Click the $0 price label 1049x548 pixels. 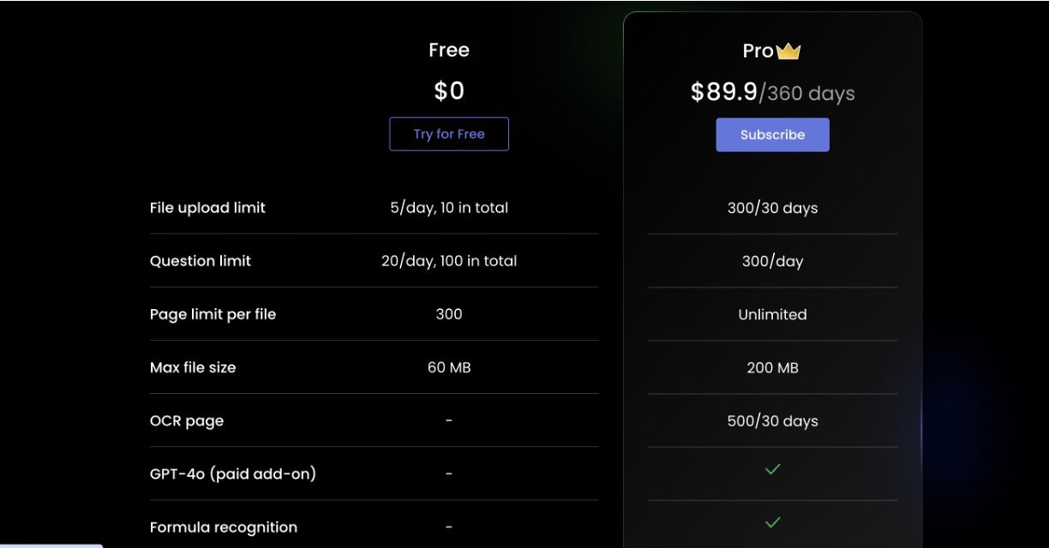tap(448, 91)
